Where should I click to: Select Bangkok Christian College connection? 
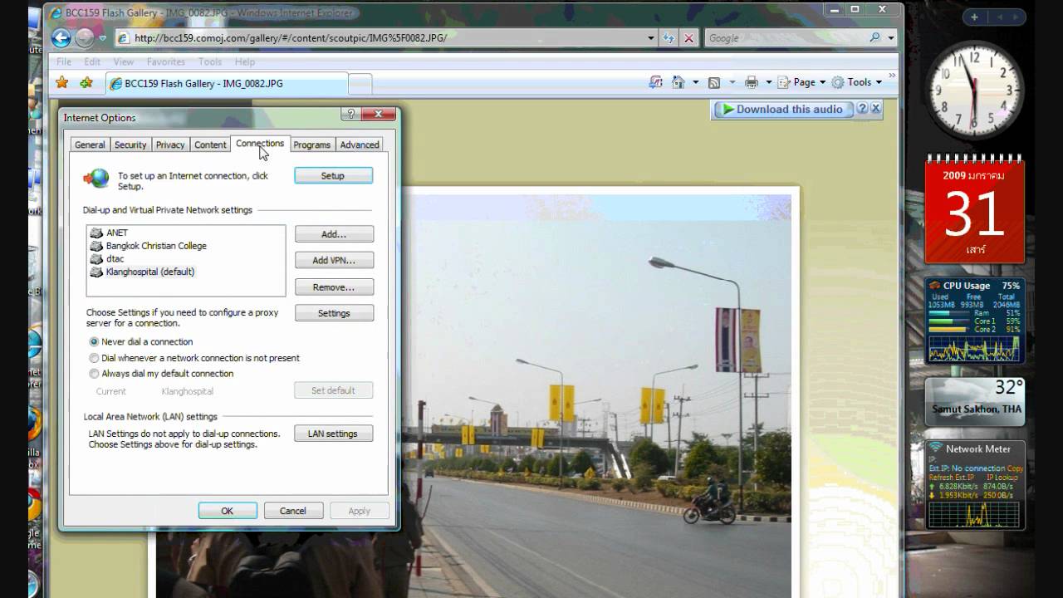pyautogui.click(x=156, y=246)
